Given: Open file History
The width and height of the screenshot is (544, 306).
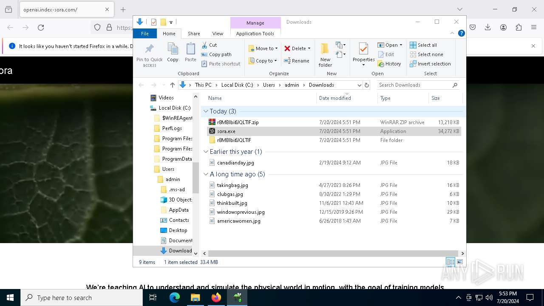Looking at the screenshot, I should click(x=389, y=64).
